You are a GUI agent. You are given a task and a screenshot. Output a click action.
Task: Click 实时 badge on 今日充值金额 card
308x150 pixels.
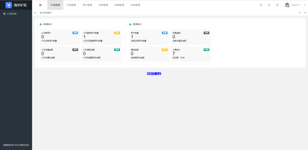(75, 50)
